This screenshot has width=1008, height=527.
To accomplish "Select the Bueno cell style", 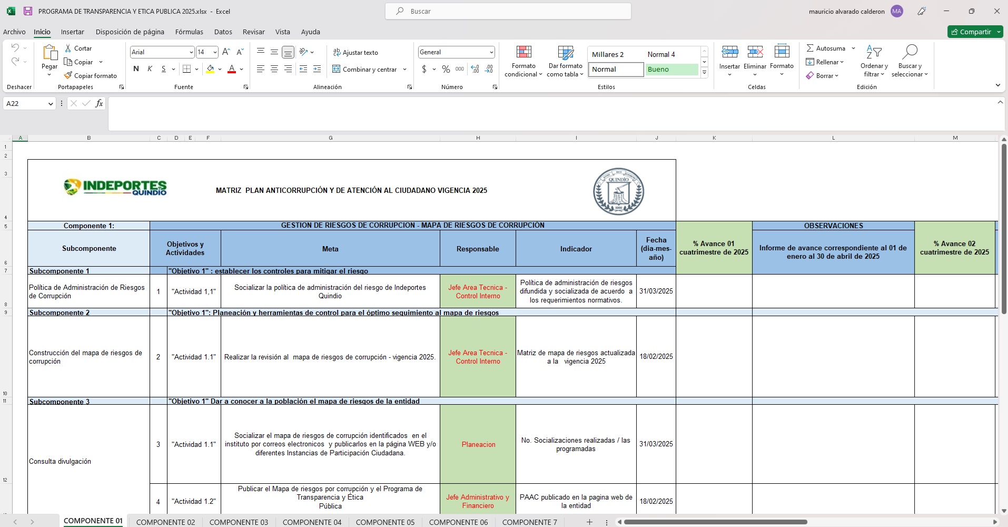I will pos(671,69).
